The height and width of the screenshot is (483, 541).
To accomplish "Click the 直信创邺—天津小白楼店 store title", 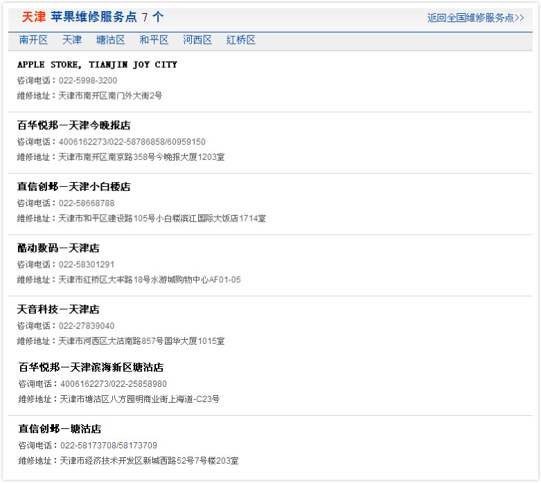I will [74, 187].
